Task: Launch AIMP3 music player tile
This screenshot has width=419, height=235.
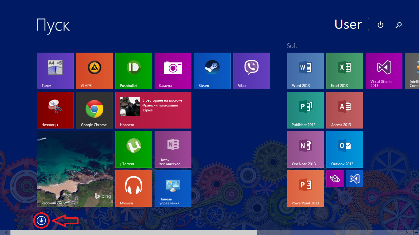Action: (94, 71)
